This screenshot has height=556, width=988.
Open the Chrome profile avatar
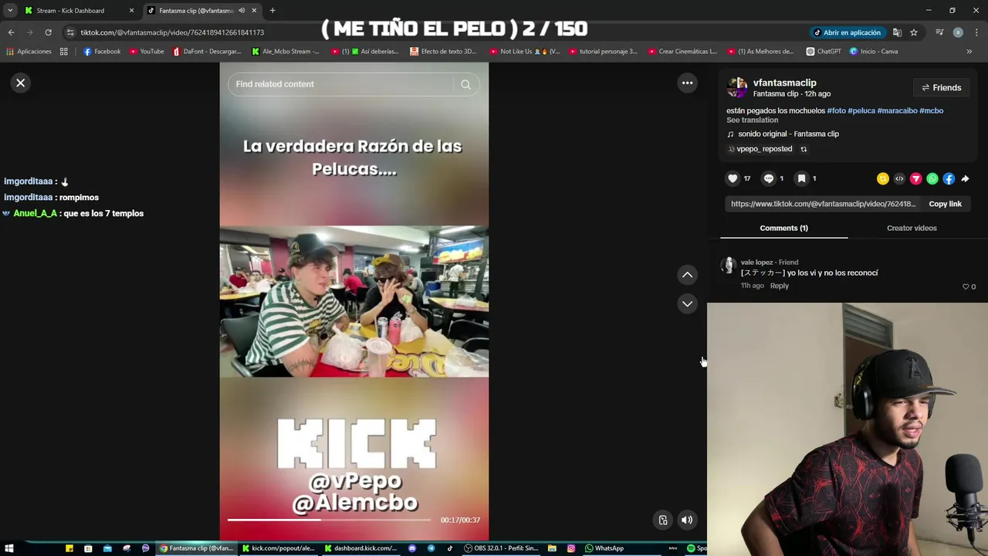[958, 32]
